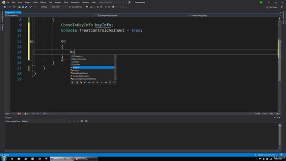Screen dimensions: 286x161
Task: Select Lazy<> in the IntelliSense list
Action: [92, 70]
